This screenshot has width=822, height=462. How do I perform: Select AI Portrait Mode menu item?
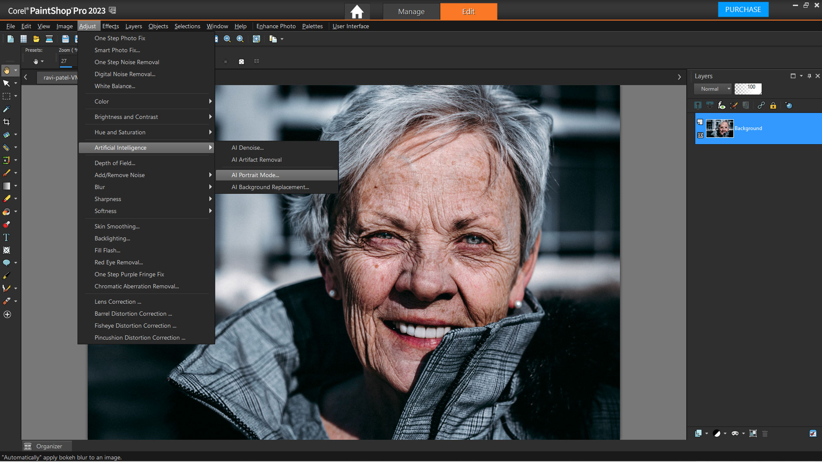[255, 175]
